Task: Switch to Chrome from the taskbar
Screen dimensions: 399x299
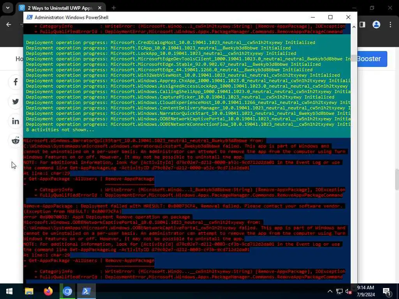Action: [67, 291]
